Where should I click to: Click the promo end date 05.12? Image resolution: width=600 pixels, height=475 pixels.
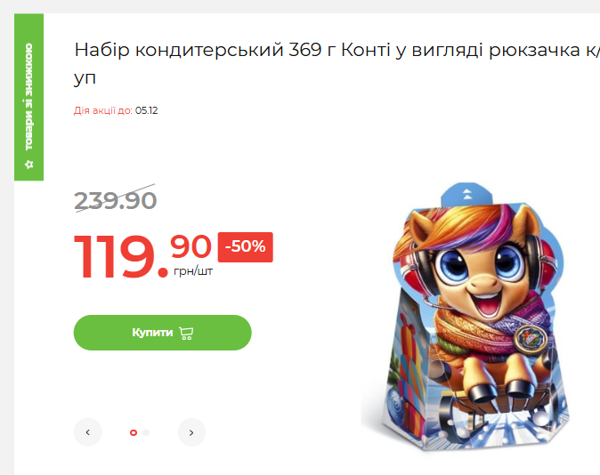click(x=147, y=110)
